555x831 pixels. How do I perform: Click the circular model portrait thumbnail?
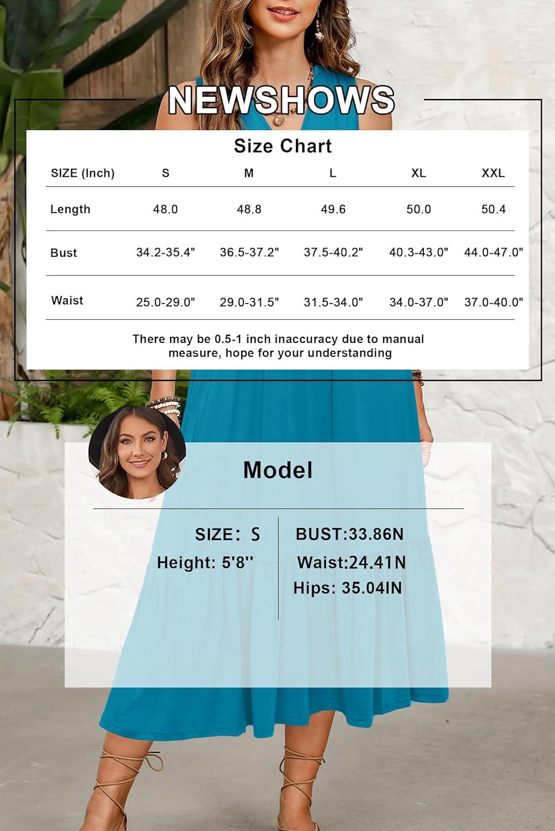(x=137, y=453)
